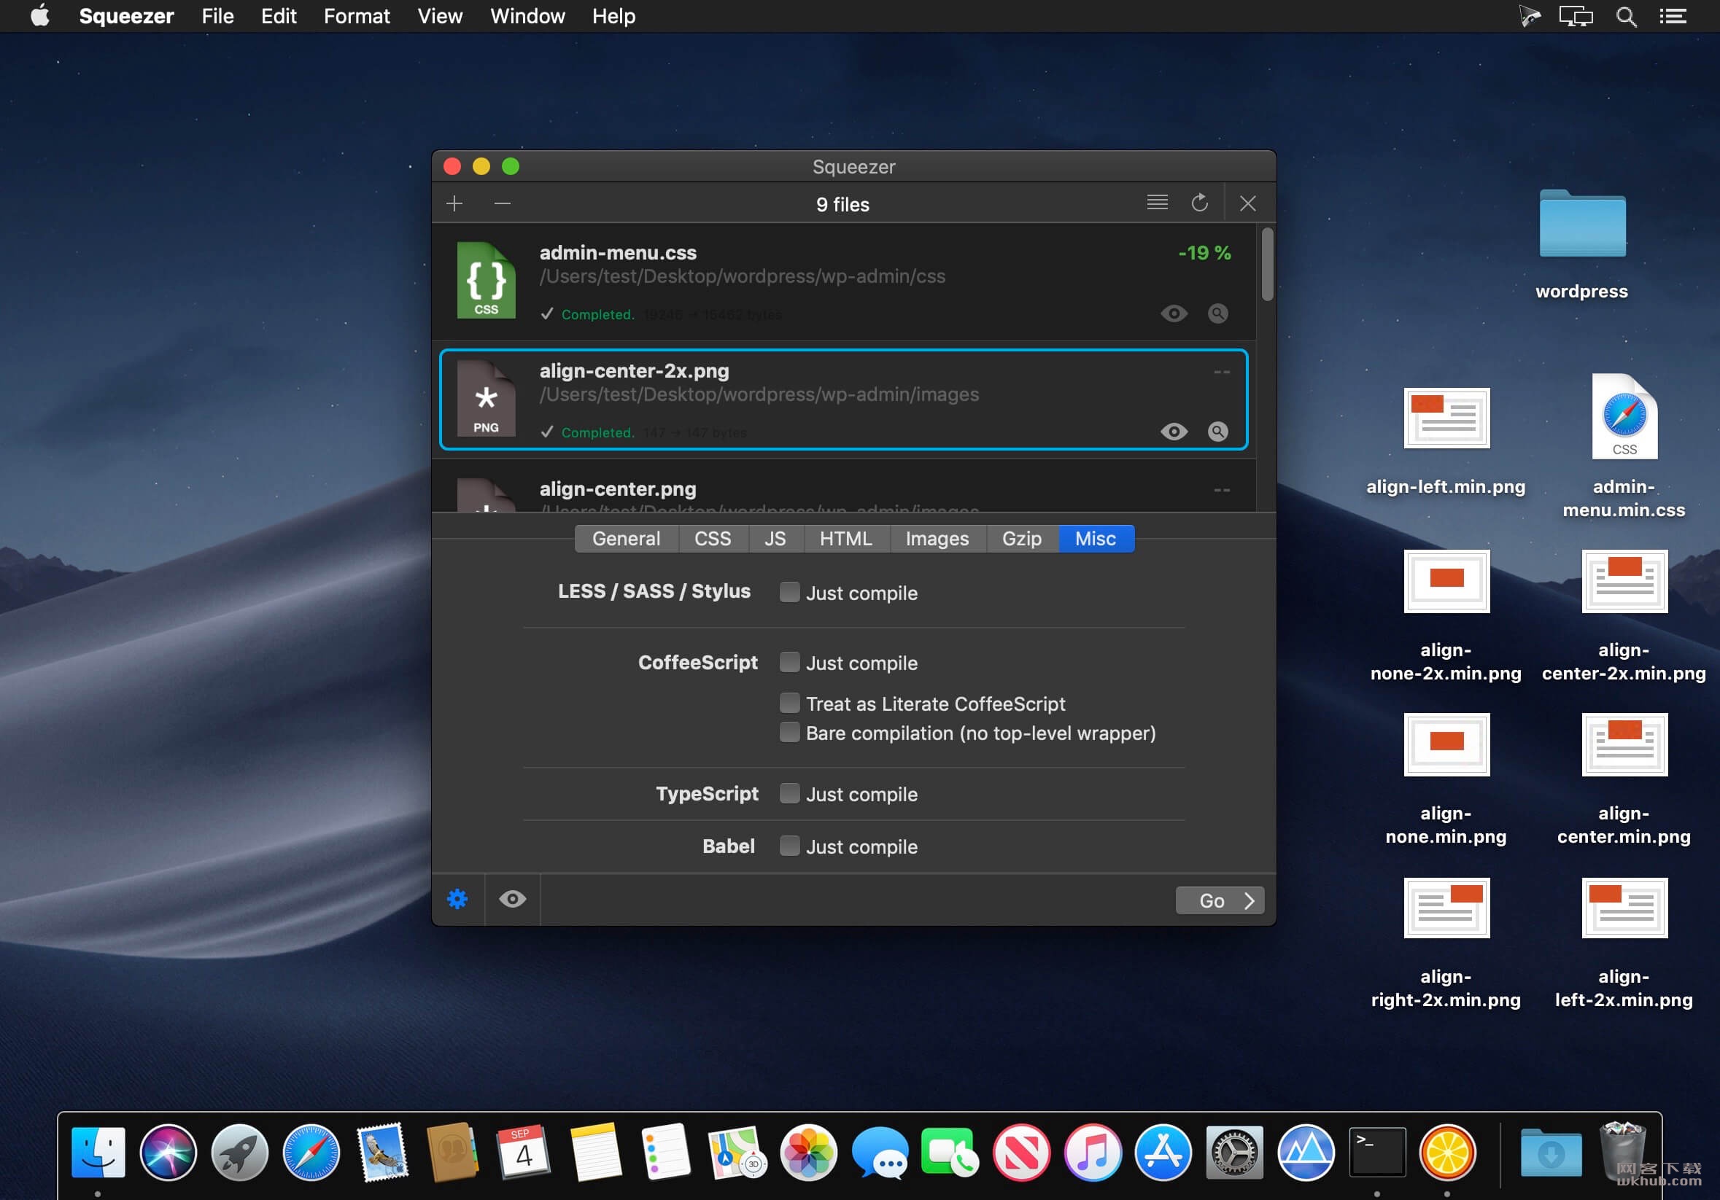
Task: Open the Squeezer app menu
Action: [x=127, y=17]
